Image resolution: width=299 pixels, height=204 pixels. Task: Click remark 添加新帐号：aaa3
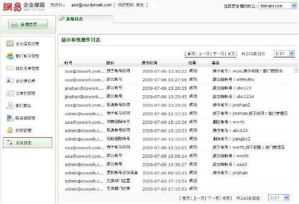click(230, 164)
